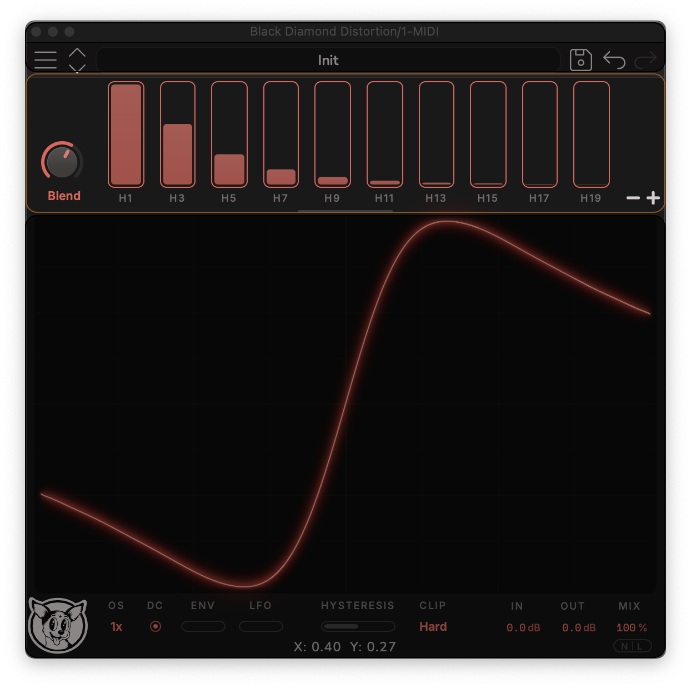The image size is (691, 688).
Task: Set the H5 harmonic bar level
Action: point(229,134)
